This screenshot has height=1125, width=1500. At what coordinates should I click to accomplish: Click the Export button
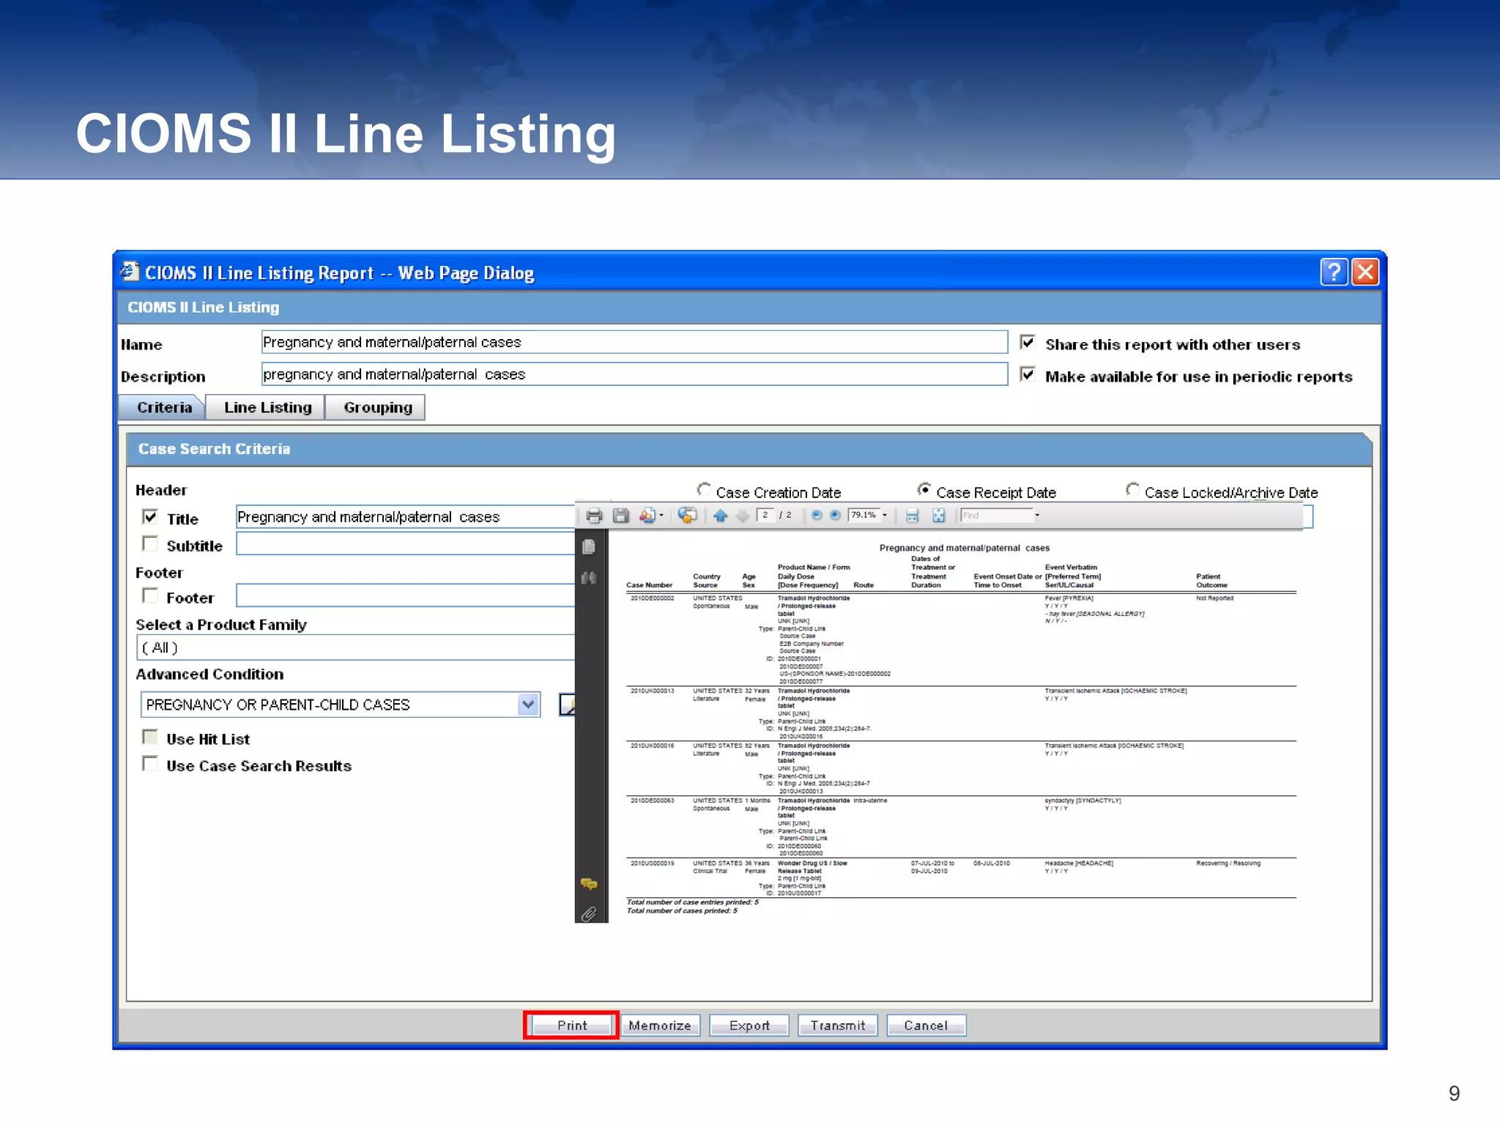tap(749, 1025)
